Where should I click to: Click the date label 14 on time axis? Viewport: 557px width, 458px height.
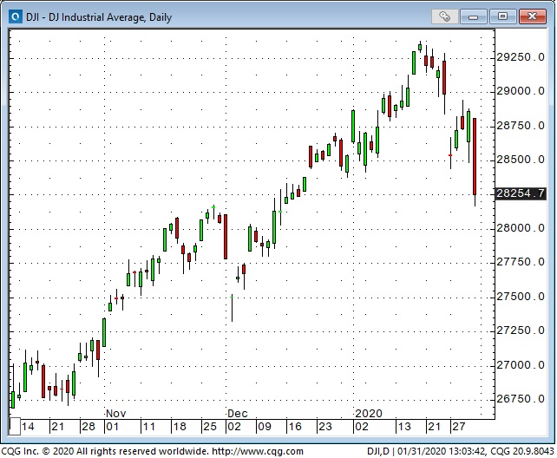28,427
